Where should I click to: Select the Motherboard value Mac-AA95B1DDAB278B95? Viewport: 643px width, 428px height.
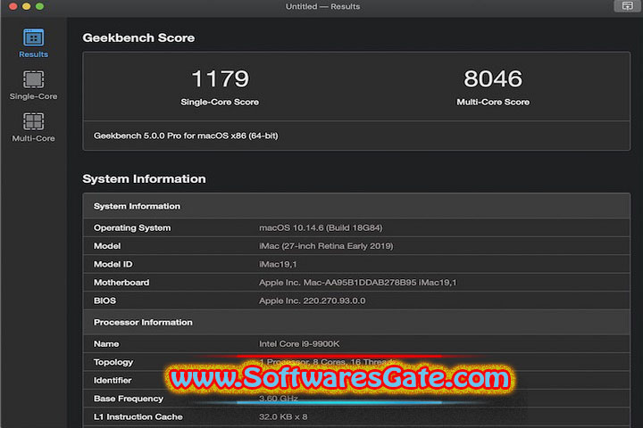[x=357, y=282]
